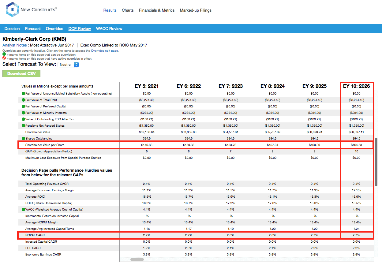
Task: Navigate to Financials & Metrics
Action: (x=157, y=10)
